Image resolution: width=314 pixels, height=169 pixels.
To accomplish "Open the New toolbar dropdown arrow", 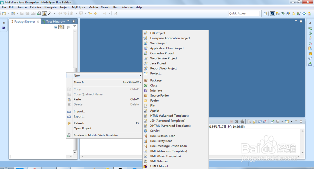I will tap(8, 13).
